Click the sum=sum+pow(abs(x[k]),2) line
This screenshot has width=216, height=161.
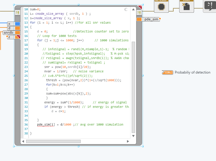[x=69, y=94]
